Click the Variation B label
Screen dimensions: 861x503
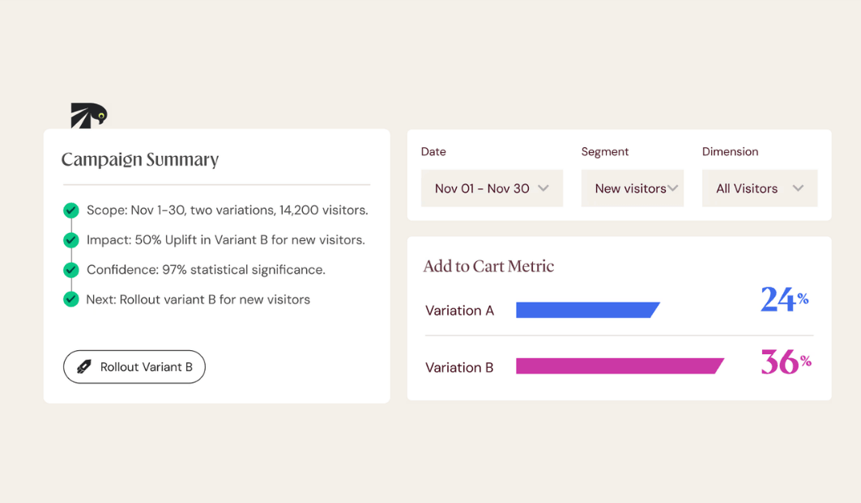459,367
